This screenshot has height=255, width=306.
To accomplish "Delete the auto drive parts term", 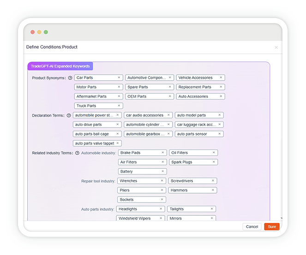I will [118, 124].
